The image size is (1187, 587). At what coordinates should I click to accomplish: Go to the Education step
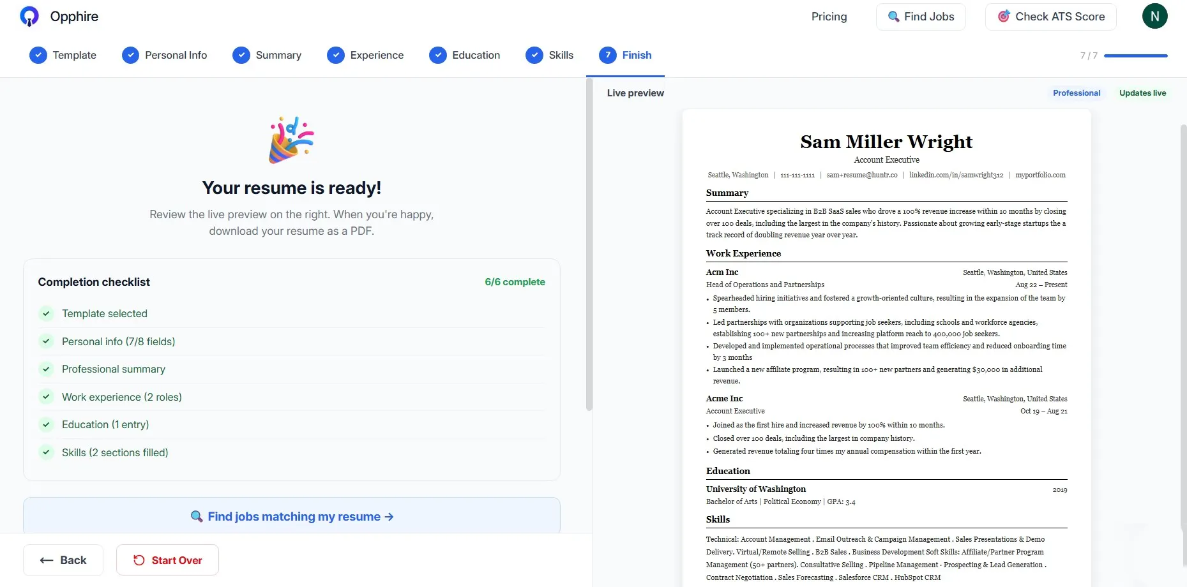(465, 55)
